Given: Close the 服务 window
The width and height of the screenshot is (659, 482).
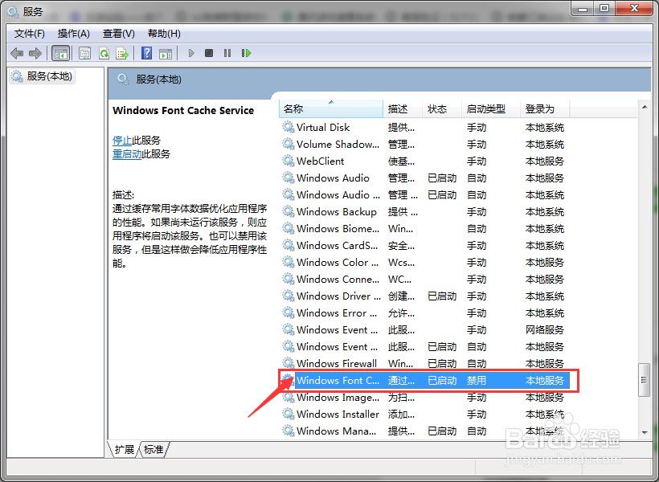Looking at the screenshot, I should [x=635, y=9].
